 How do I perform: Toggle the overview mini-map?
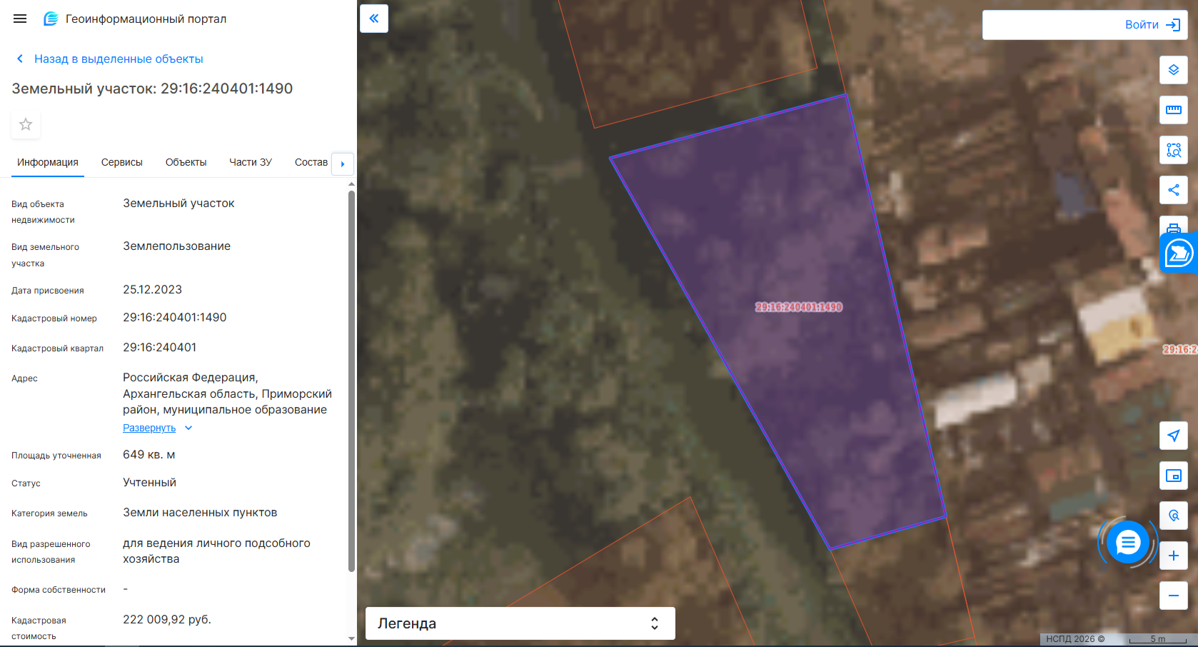pos(1174,476)
